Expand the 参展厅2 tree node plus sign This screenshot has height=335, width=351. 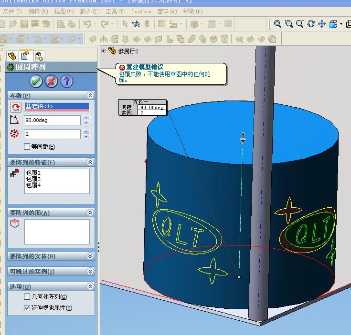click(103, 51)
